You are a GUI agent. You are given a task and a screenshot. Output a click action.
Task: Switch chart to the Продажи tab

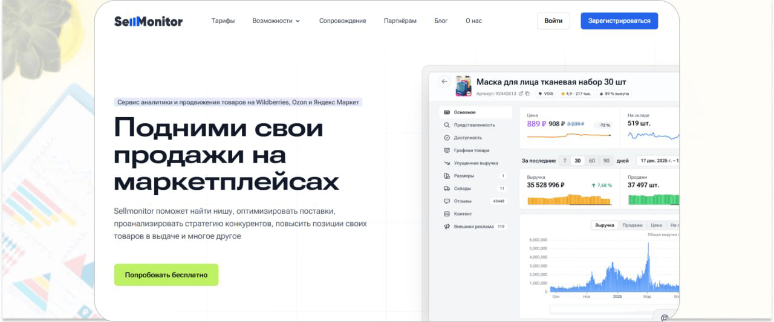click(x=633, y=225)
